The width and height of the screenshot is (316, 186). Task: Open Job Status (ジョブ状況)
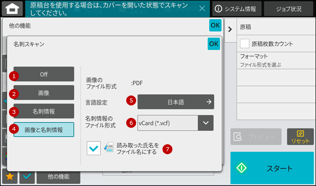pos(289,8)
